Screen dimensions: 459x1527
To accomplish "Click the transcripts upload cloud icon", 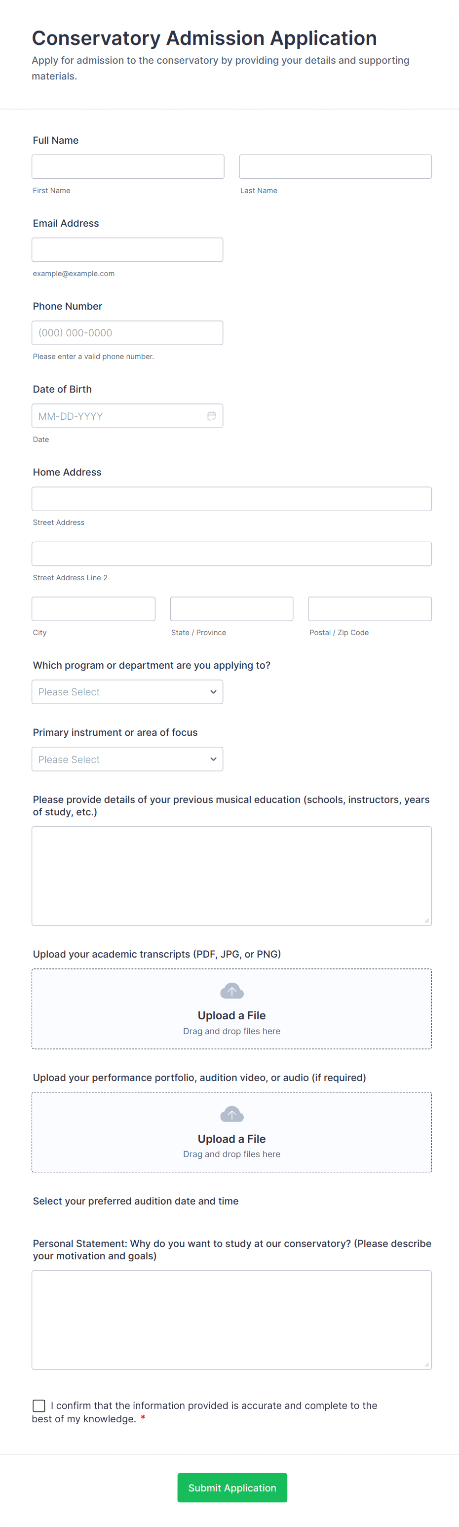I will coord(231,991).
